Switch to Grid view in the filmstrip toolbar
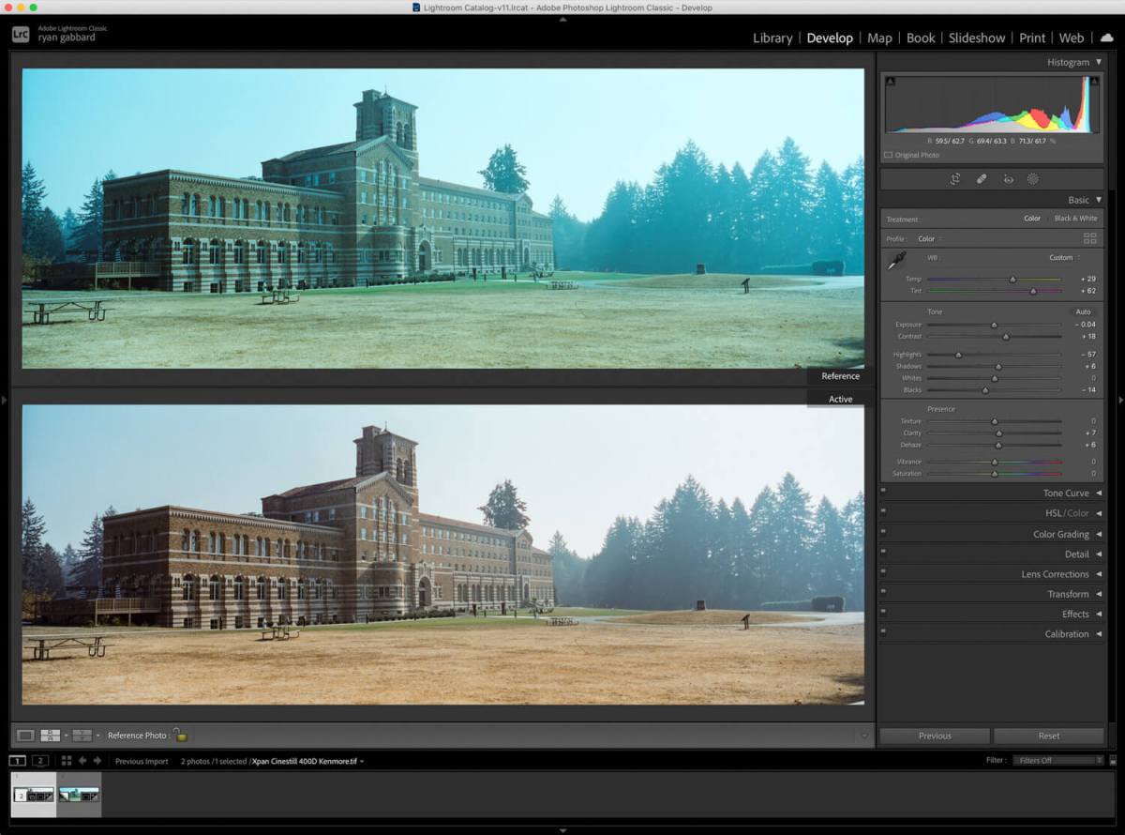 [65, 761]
